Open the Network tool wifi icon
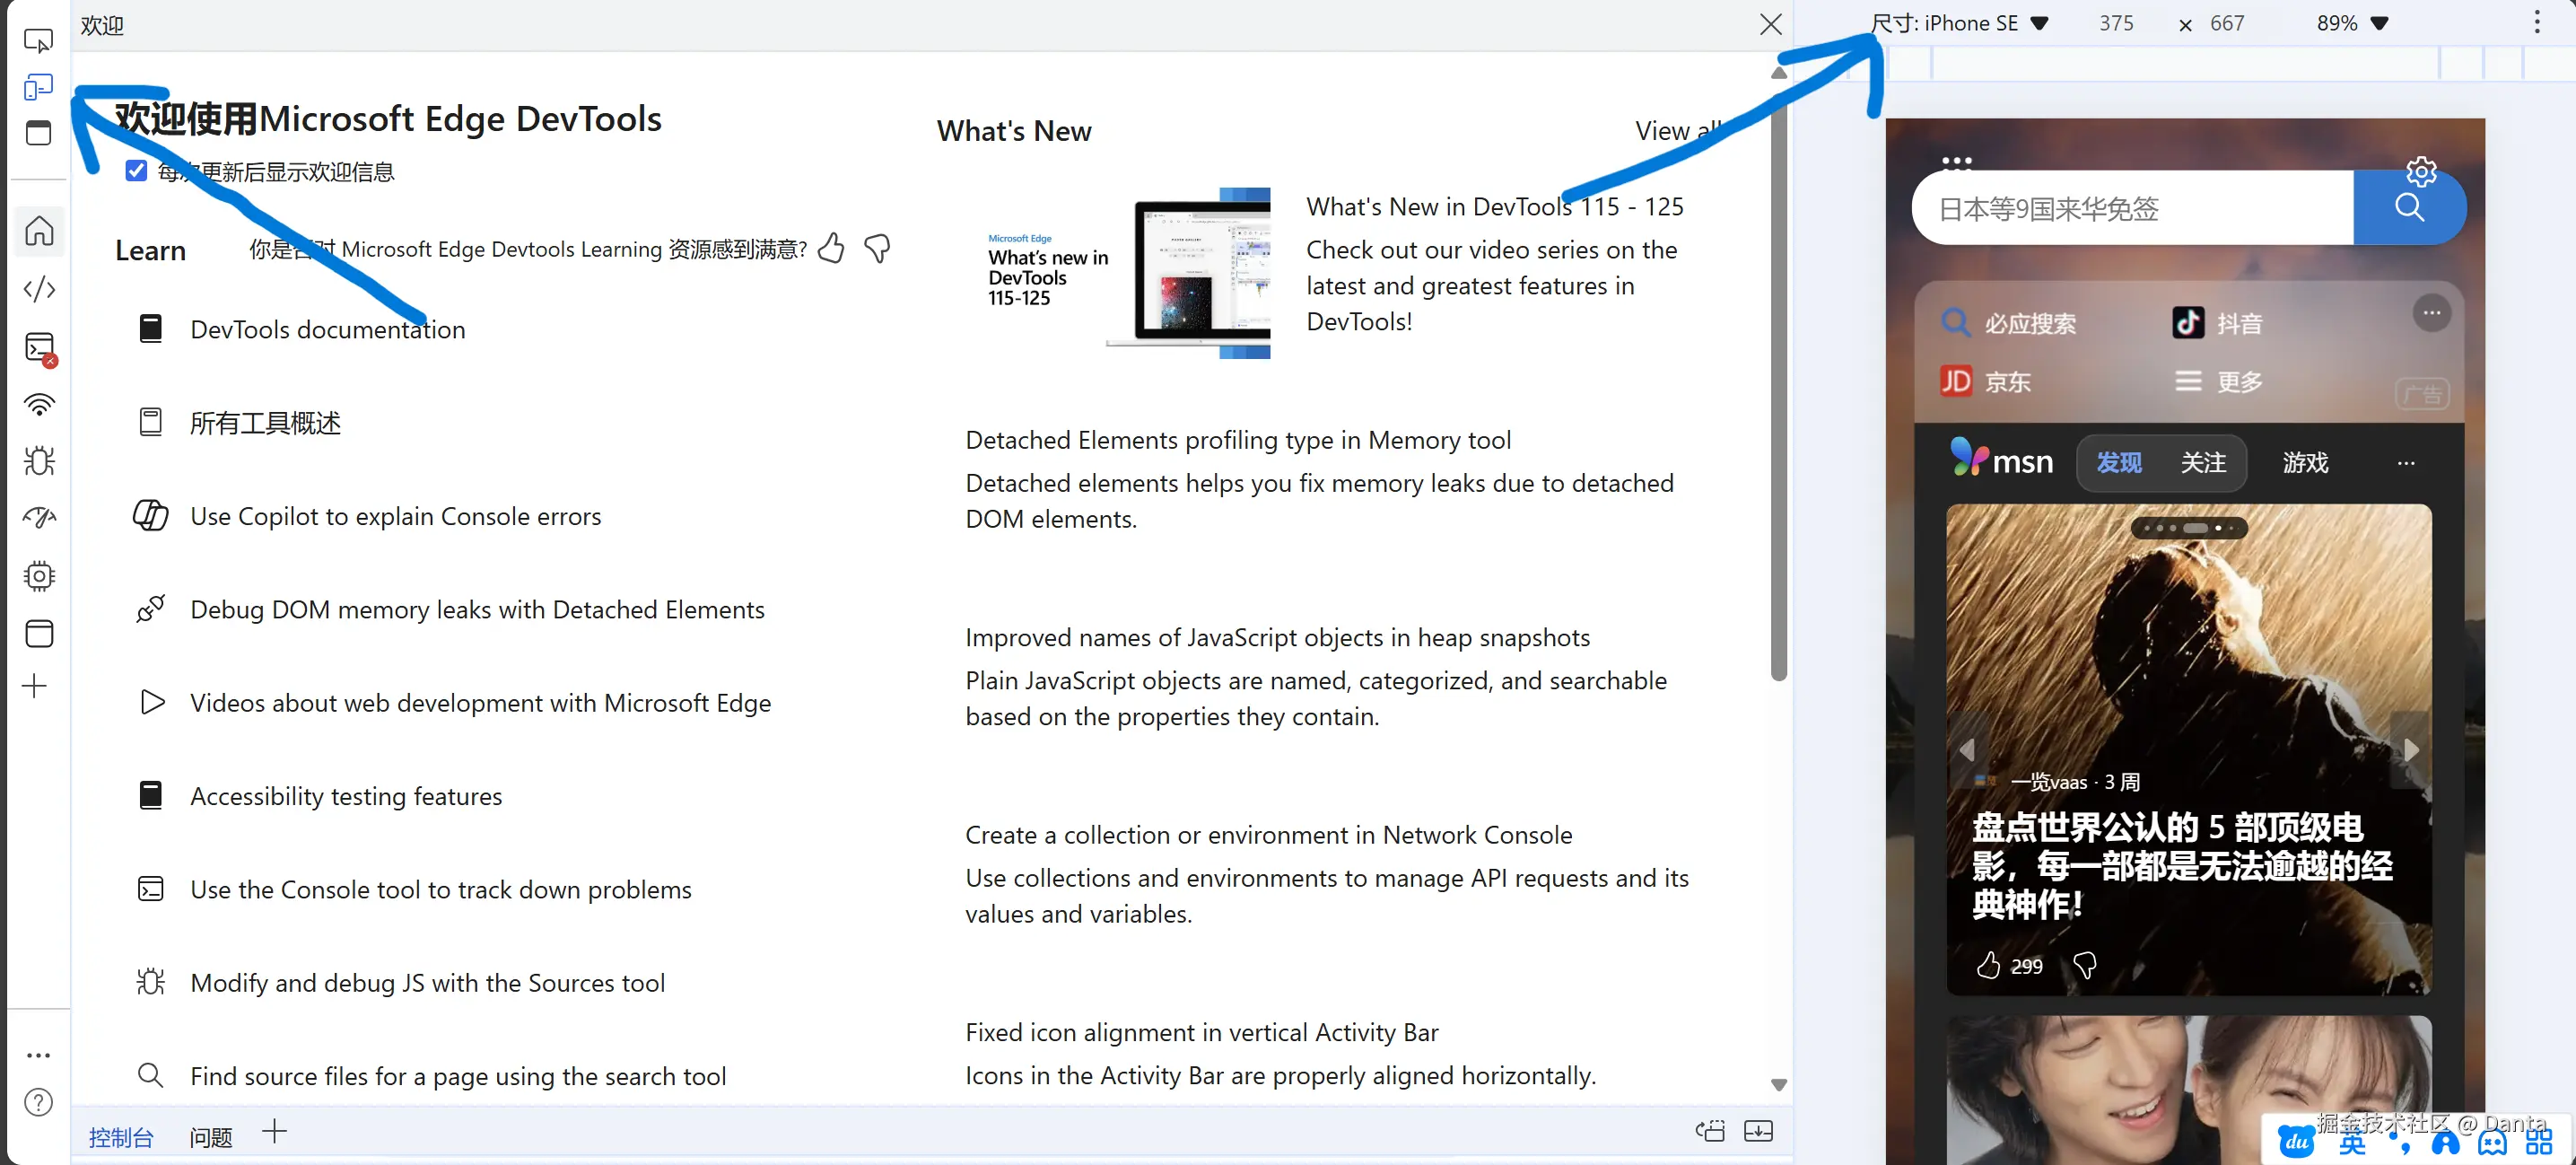The image size is (2576, 1165). pos(39,405)
